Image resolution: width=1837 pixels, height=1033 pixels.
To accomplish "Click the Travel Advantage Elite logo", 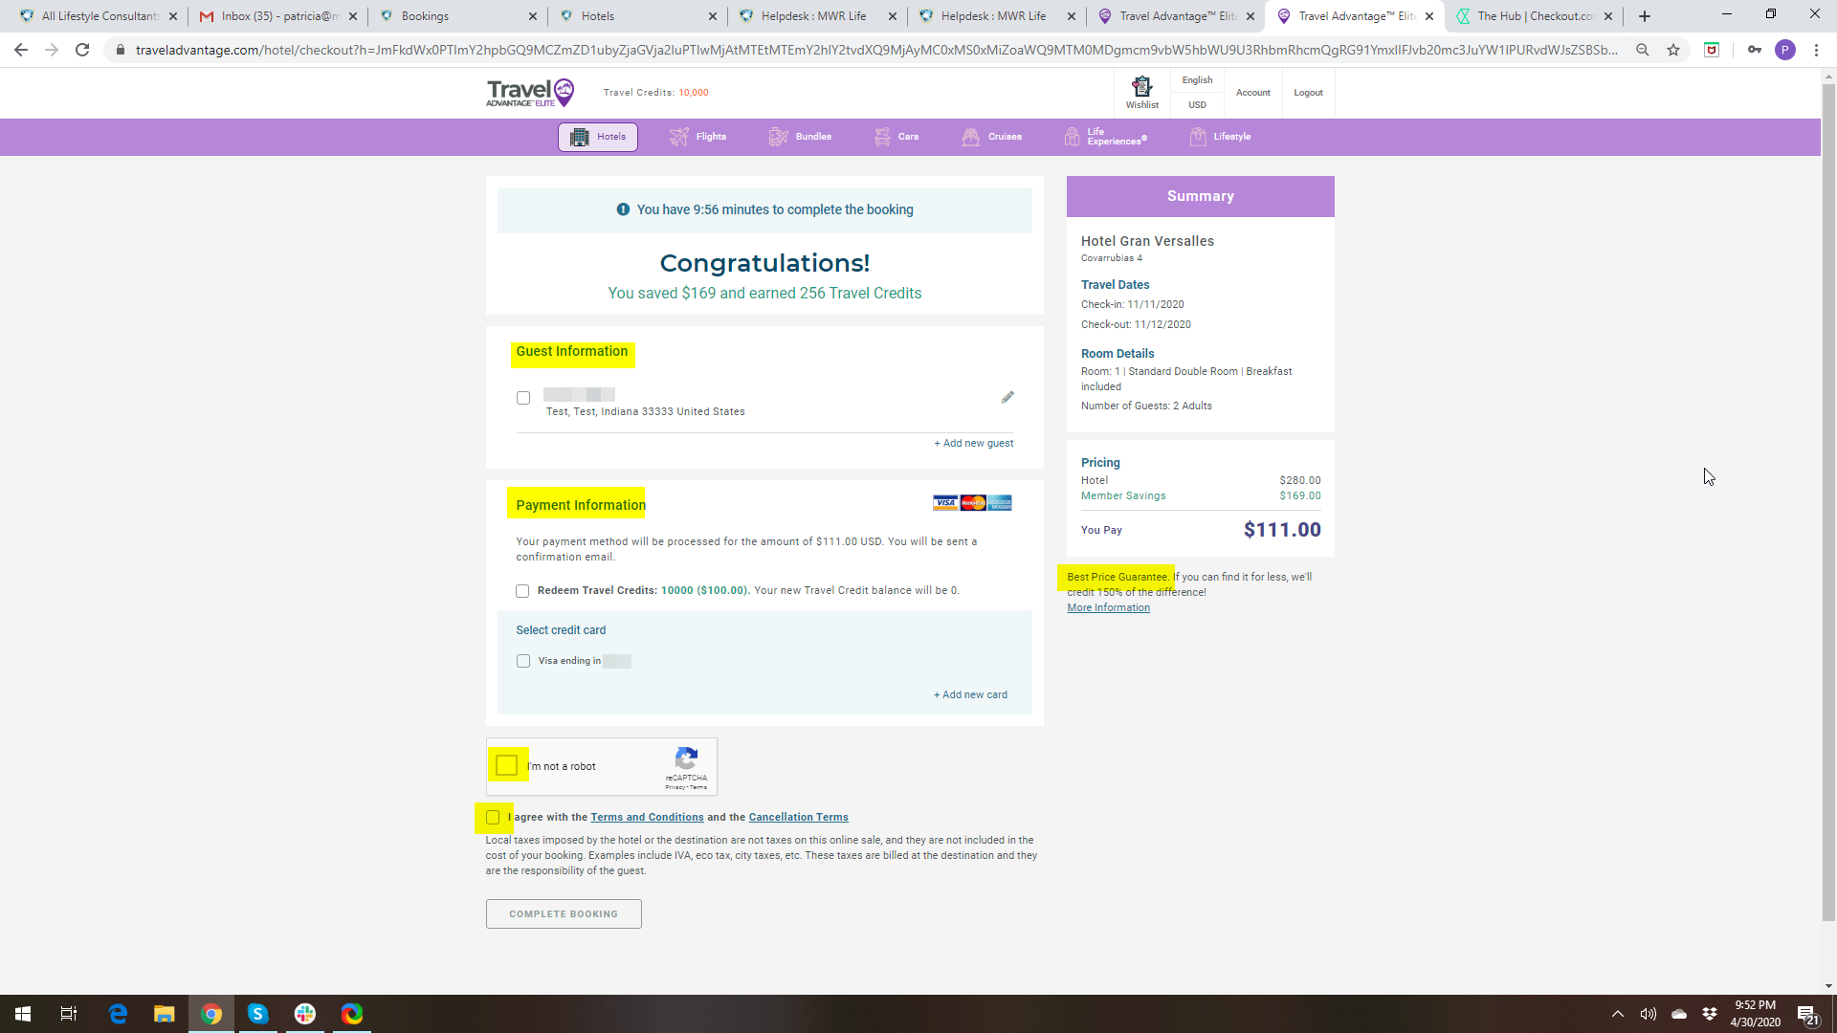I will point(530,93).
